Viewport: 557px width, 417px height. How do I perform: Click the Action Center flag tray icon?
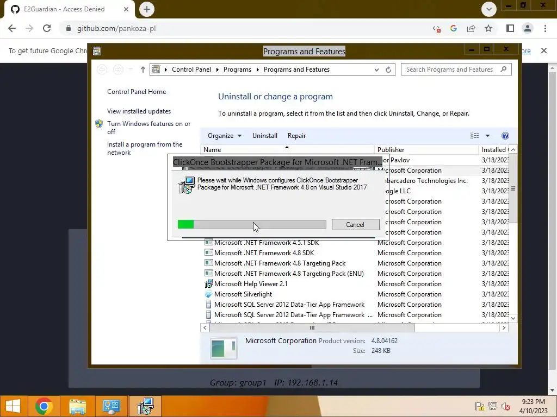480,406
